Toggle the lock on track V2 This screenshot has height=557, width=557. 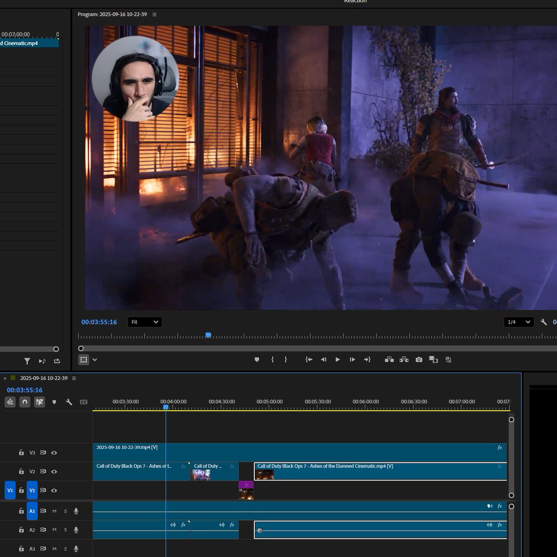point(21,472)
